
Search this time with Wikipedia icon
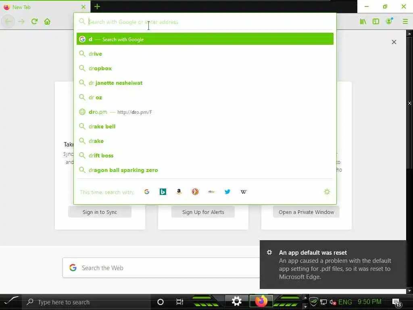tap(244, 192)
